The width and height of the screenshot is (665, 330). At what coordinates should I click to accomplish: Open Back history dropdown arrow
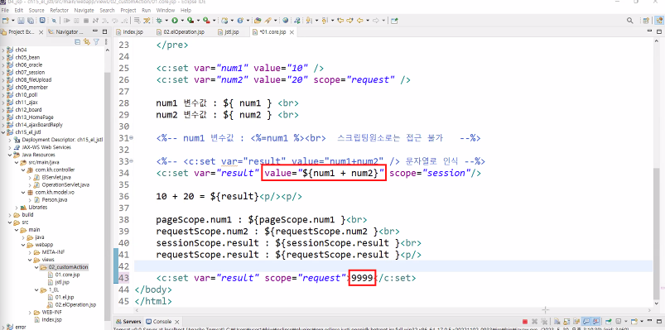point(368,21)
